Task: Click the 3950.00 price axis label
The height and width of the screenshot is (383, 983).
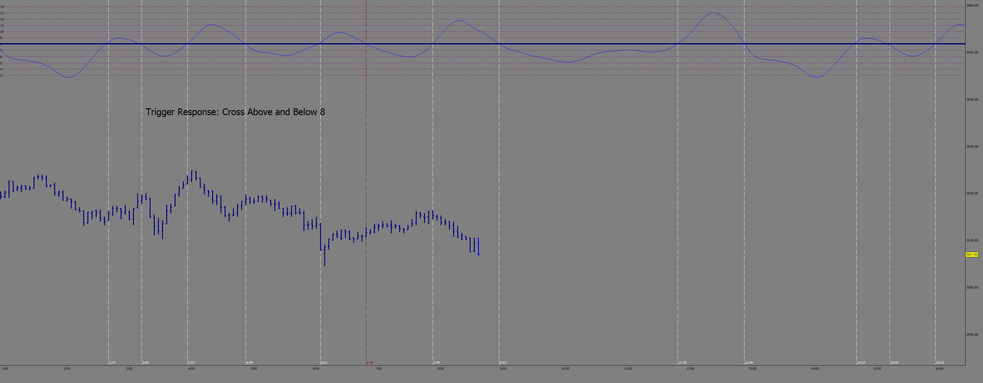Action: pyautogui.click(x=972, y=53)
